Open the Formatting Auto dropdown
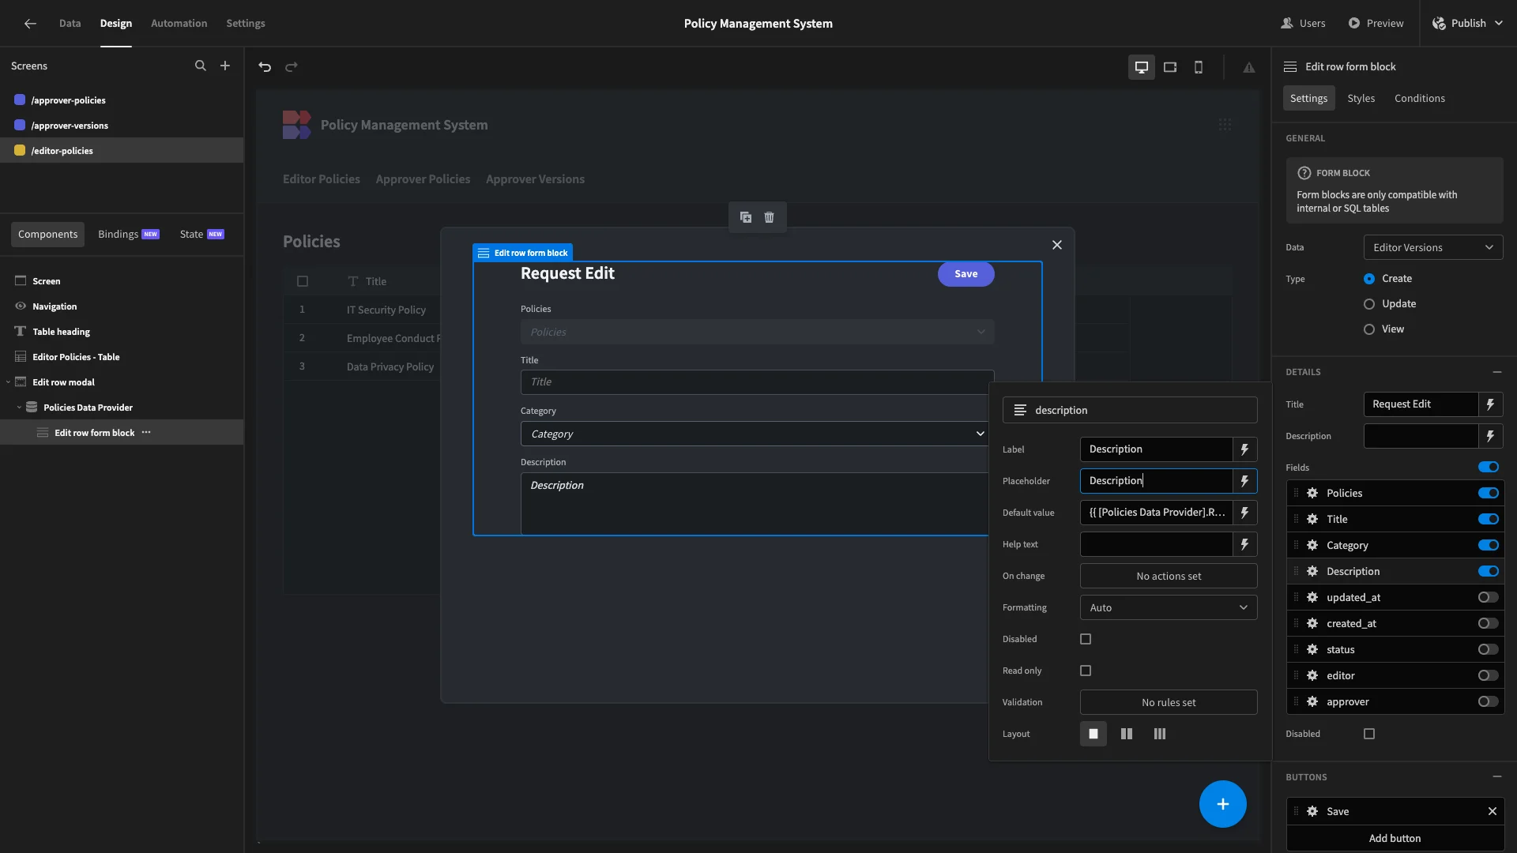Screen dimensions: 1517x853 click(x=1169, y=607)
